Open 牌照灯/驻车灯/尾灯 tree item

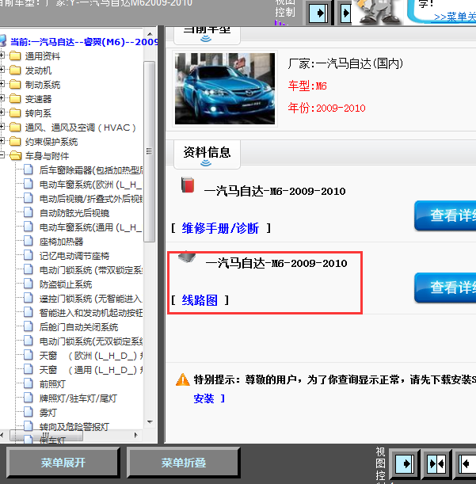[78, 398]
